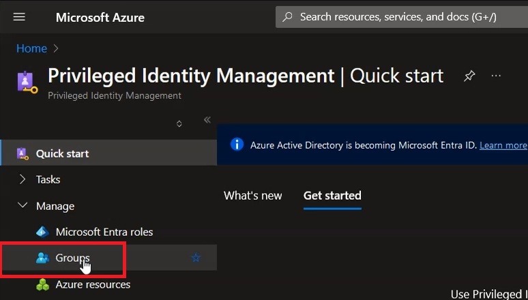Click the Azure Active Directory banner message

pos(364,145)
